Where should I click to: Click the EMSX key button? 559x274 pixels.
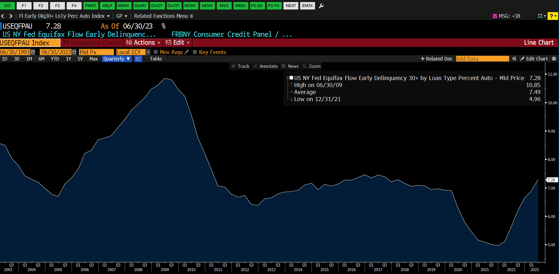pos(307,6)
